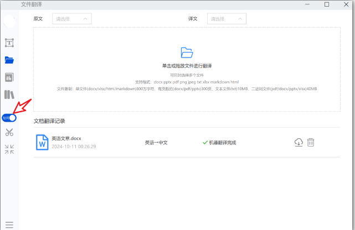Click the 文档翻译记录 heading
The image size is (355, 230).
point(49,121)
